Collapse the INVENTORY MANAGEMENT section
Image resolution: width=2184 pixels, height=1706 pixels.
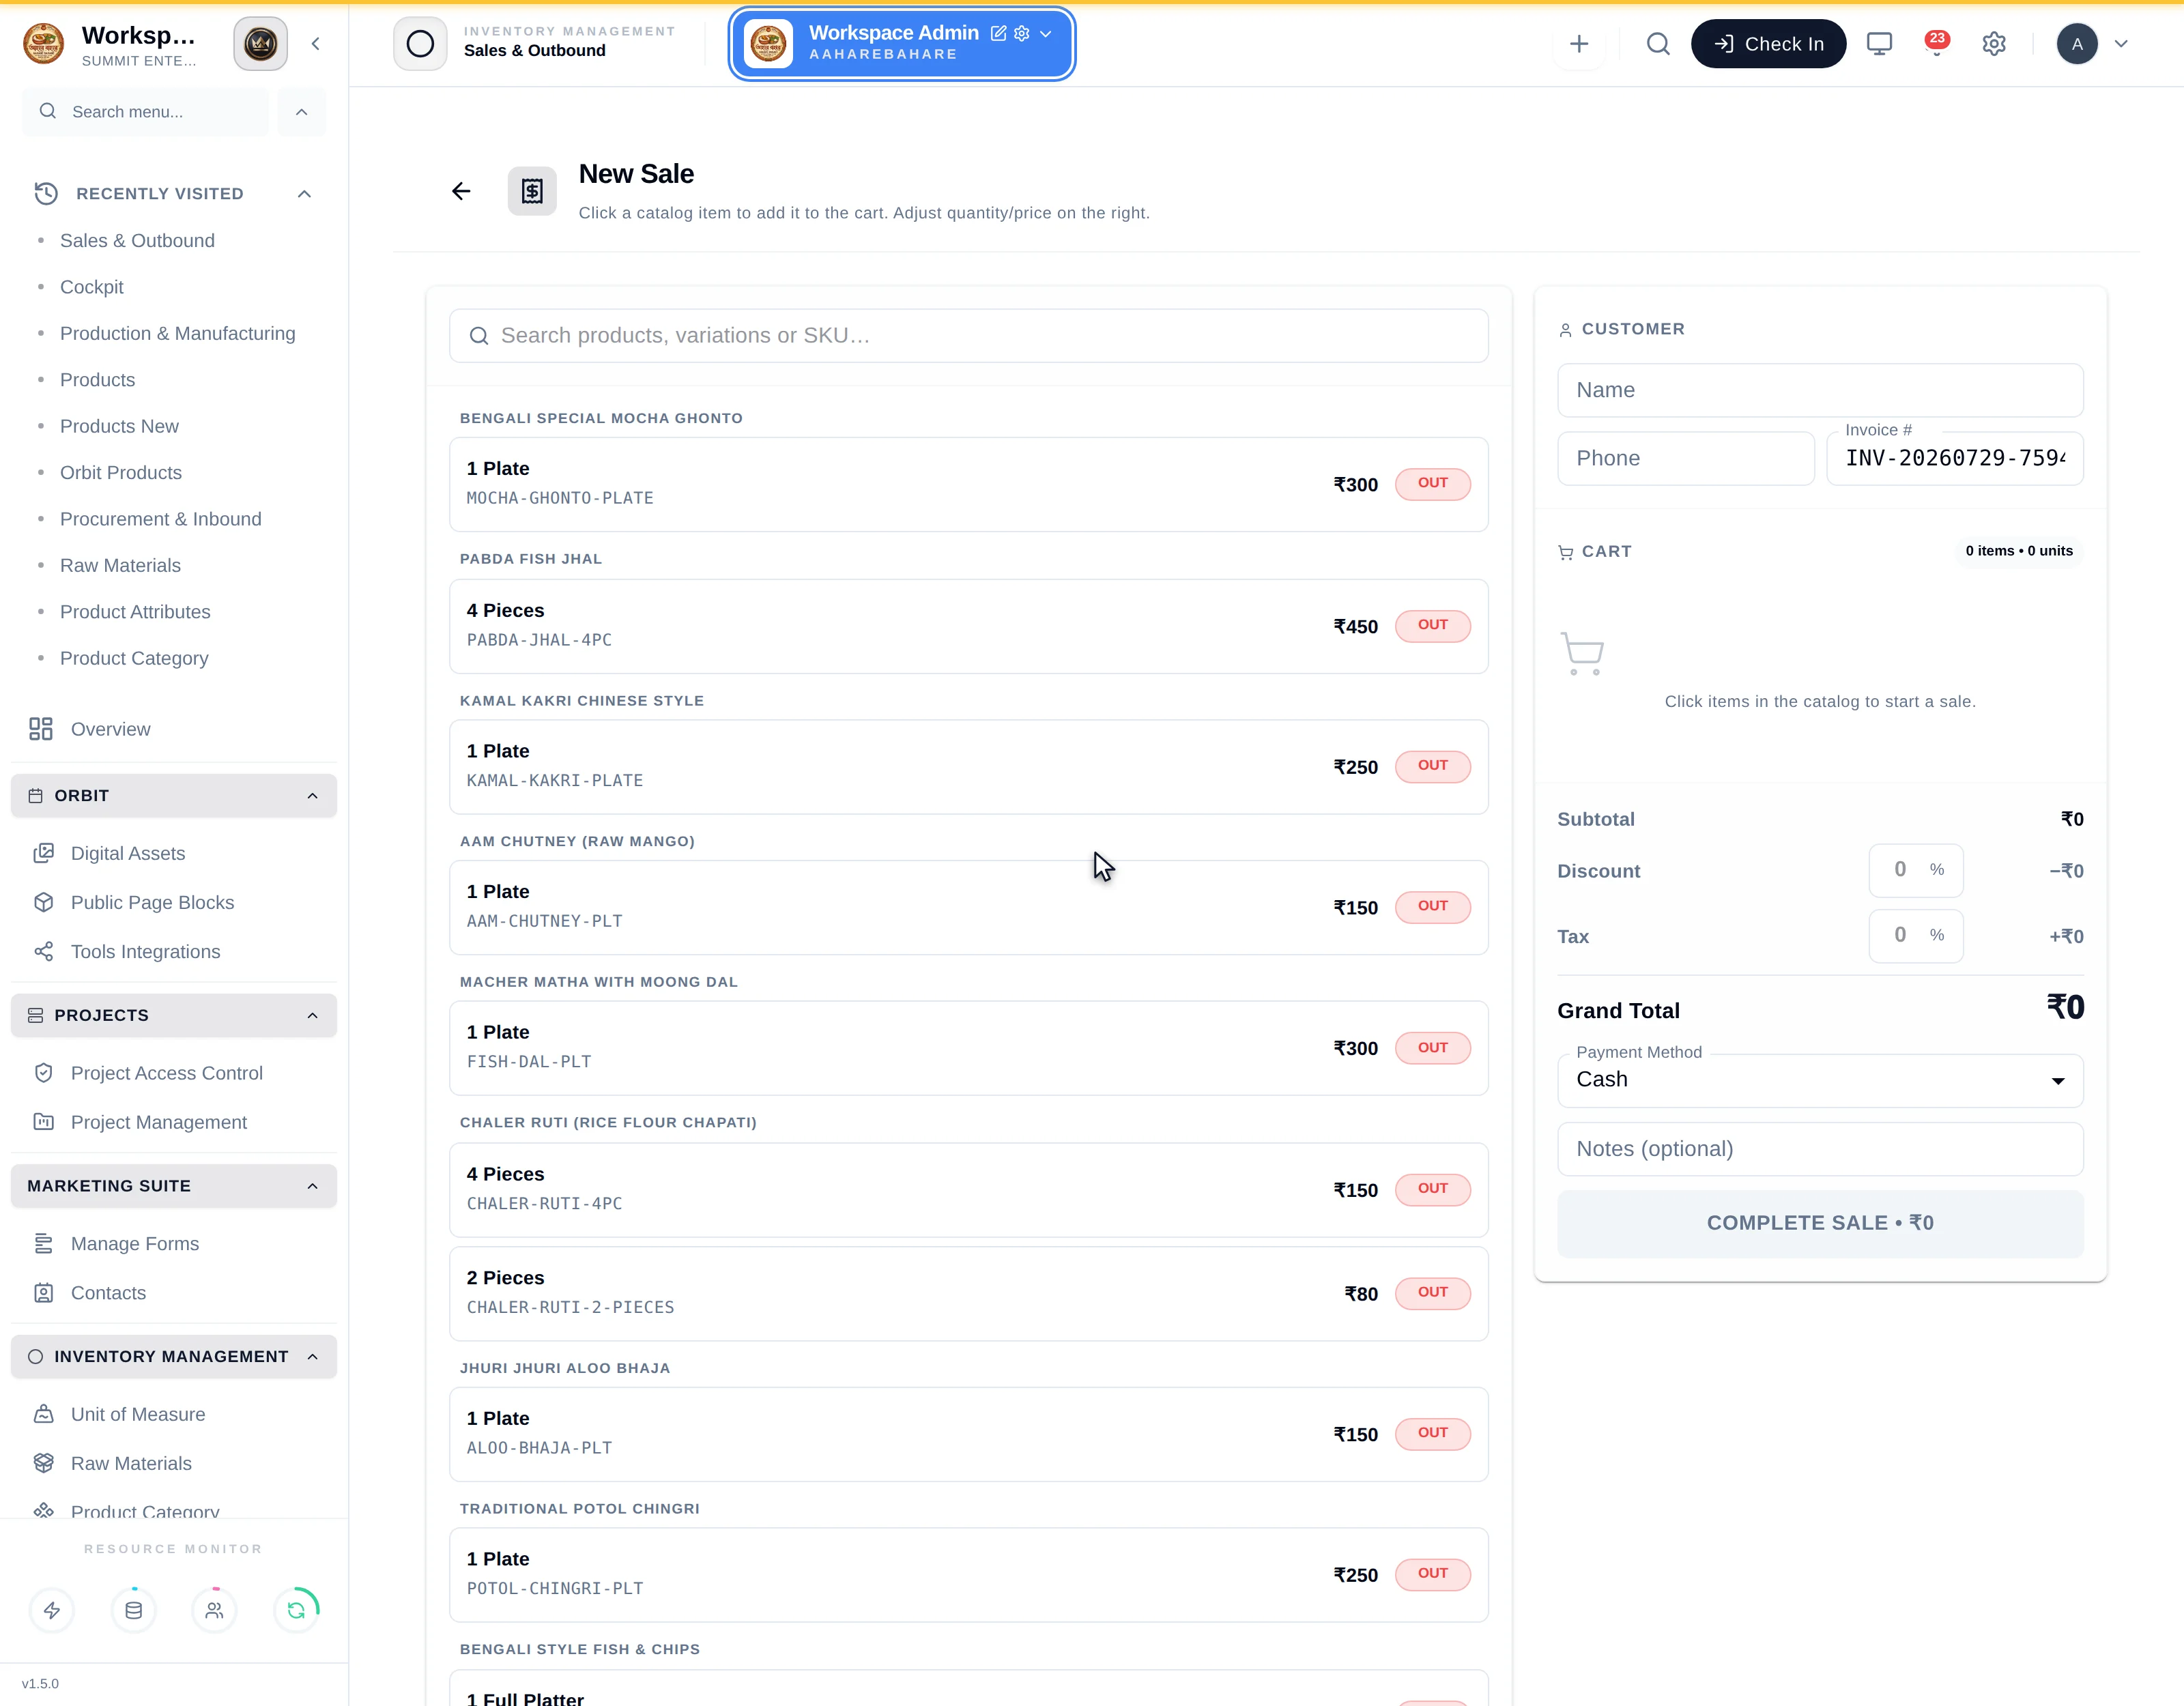tap(312, 1356)
